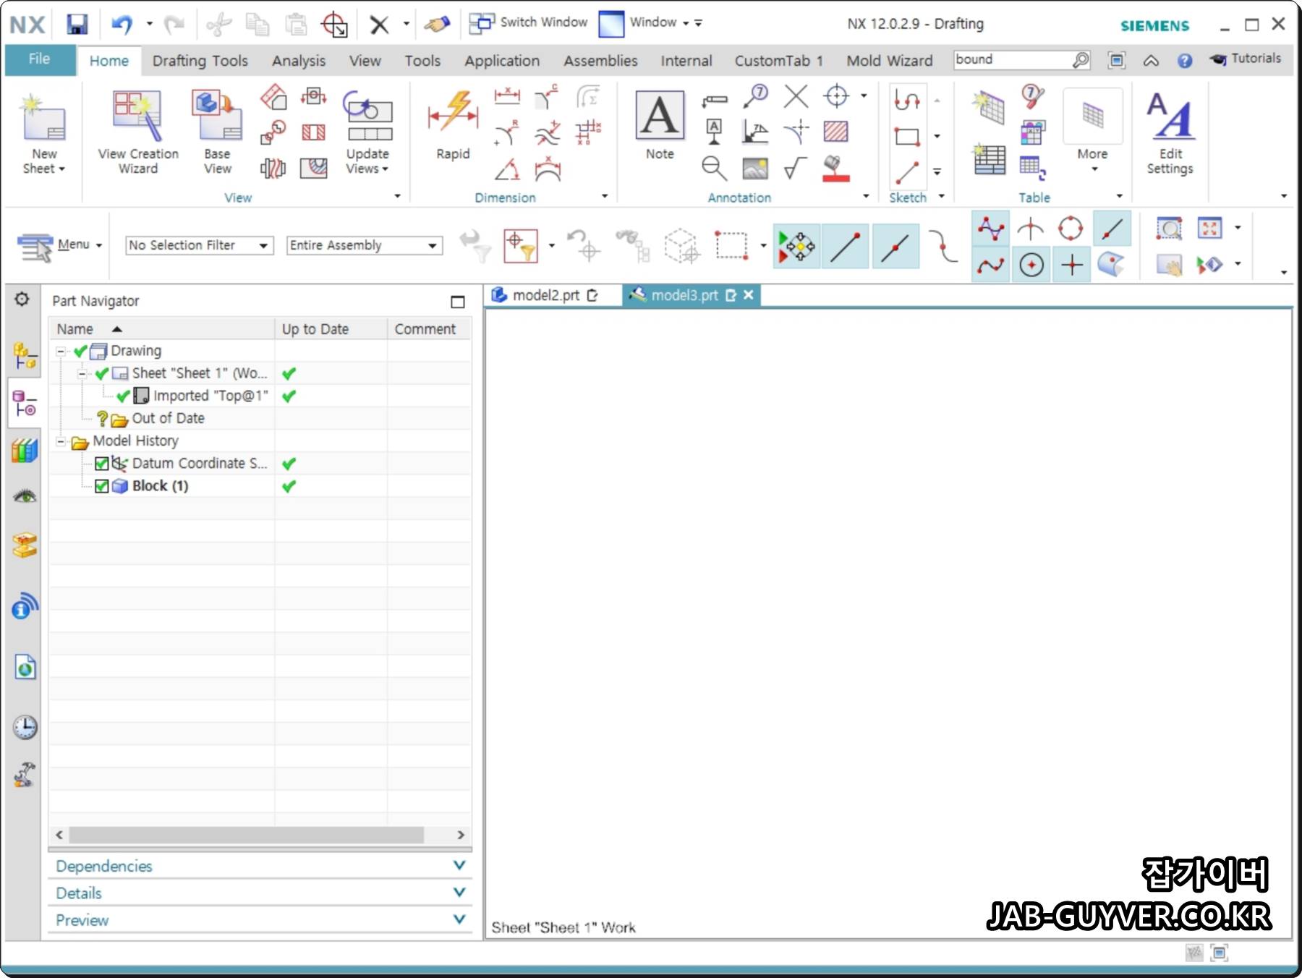Image resolution: width=1302 pixels, height=978 pixels.
Task: Toggle the Enable Snap Point option
Action: tap(796, 246)
